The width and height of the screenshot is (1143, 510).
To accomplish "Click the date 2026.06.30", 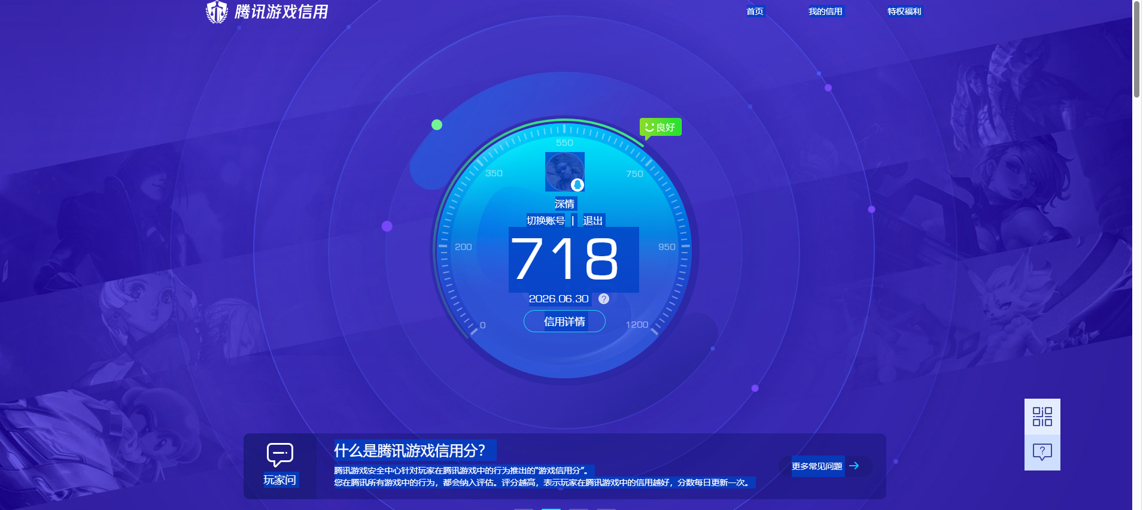I will pyautogui.click(x=558, y=299).
